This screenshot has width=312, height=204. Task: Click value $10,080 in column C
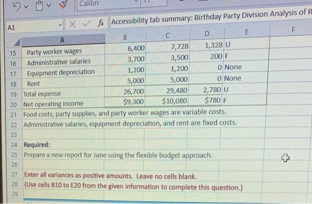pos(174,101)
